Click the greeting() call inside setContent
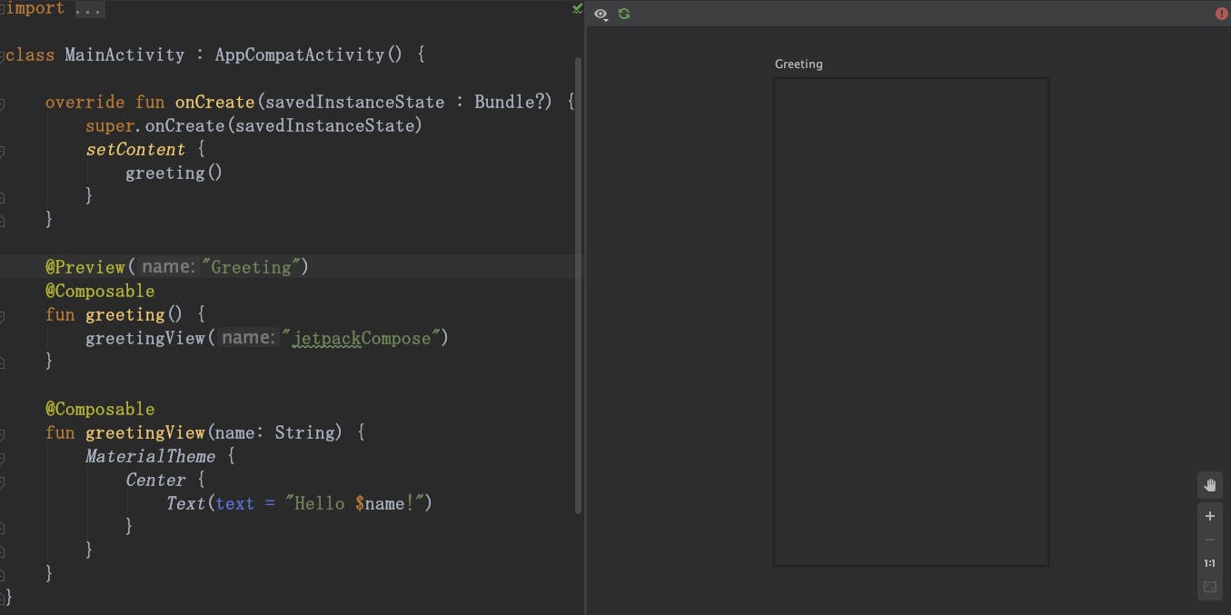 [x=174, y=173]
